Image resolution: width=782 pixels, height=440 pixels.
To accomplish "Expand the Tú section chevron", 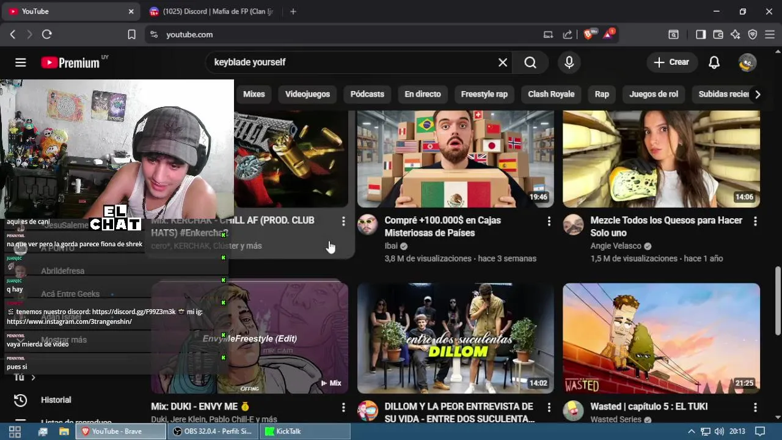I will tap(33, 378).
